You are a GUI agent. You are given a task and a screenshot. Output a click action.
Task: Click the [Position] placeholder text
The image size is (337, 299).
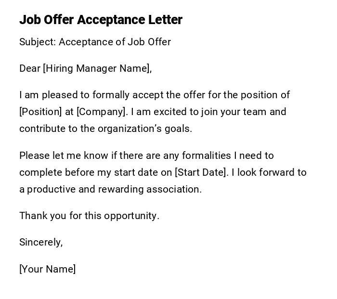pyautogui.click(x=40, y=112)
